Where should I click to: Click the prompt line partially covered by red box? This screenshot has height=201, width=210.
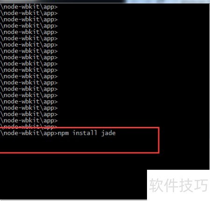29,126
